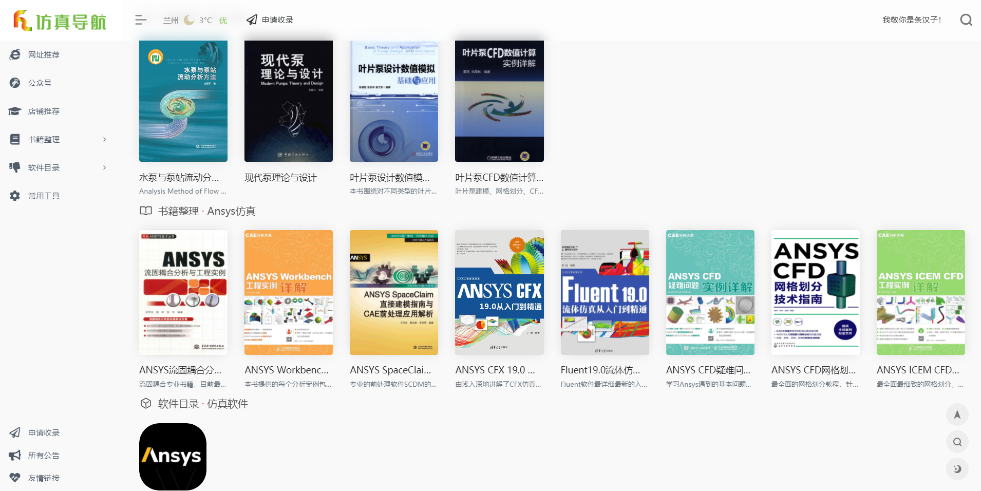This screenshot has height=491, width=981.
Task: Open the 现代泵理论与设计 book cover
Action: [x=289, y=101]
